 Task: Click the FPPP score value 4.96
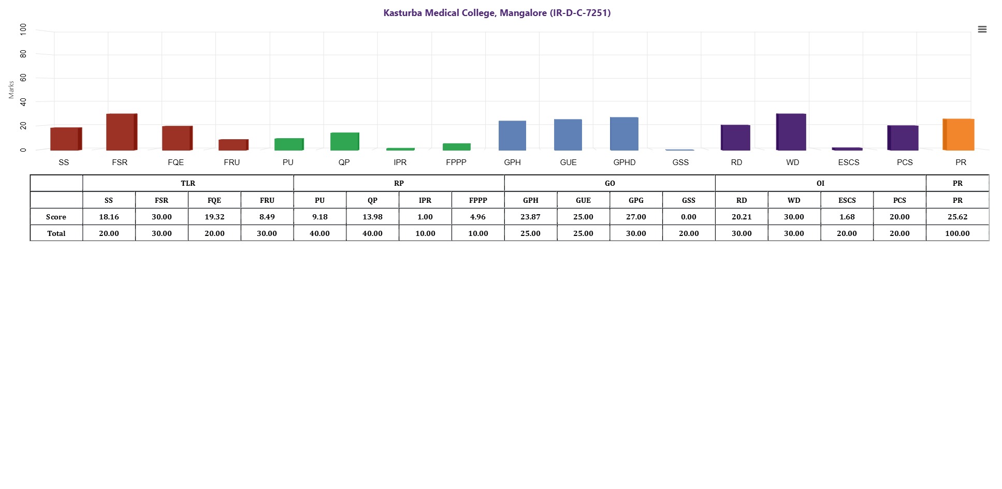tap(478, 217)
